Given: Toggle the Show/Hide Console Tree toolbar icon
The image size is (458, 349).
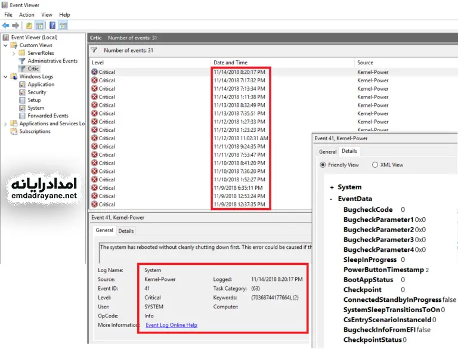Looking at the screenshot, I should (x=39, y=26).
